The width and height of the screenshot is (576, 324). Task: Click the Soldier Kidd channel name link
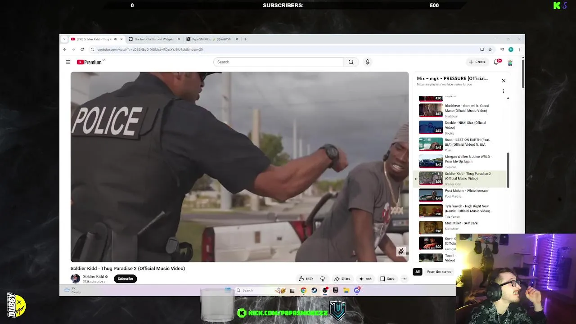click(x=93, y=277)
